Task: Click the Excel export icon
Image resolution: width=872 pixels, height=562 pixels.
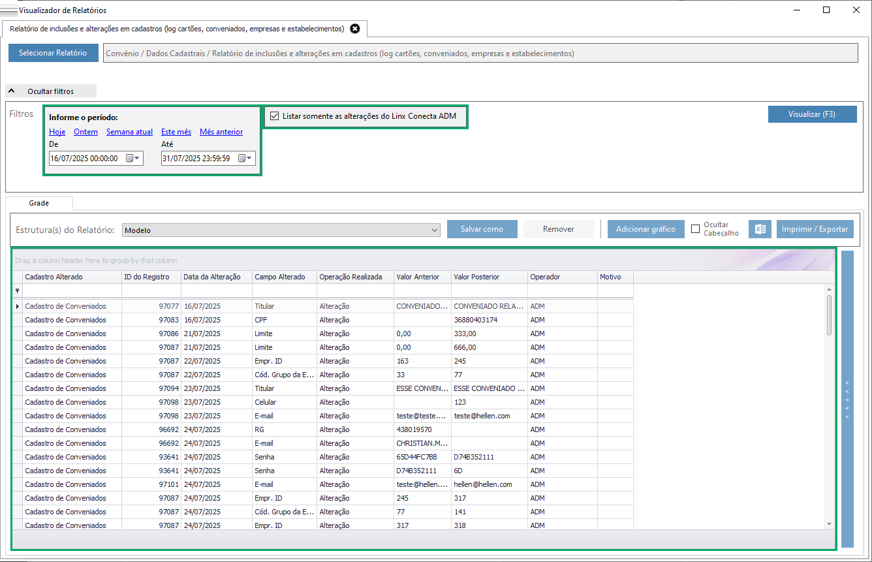Action: pyautogui.click(x=760, y=229)
